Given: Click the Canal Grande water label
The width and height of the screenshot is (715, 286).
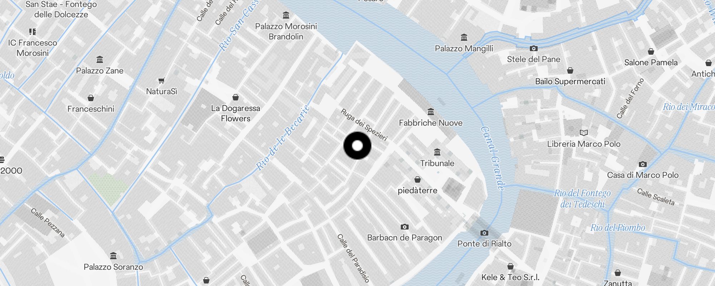Looking at the screenshot, I should click(x=493, y=158).
